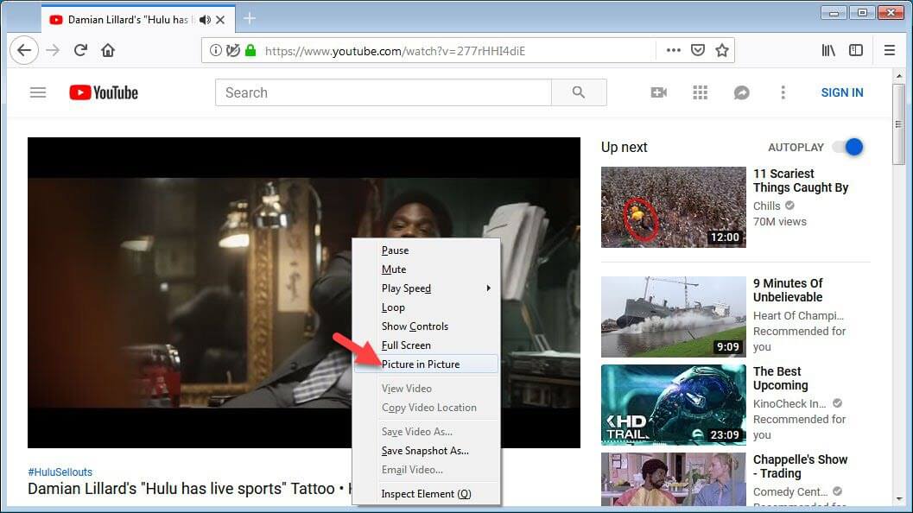Bookmark this page with the star icon
Screen dimensions: 913x513
(722, 50)
